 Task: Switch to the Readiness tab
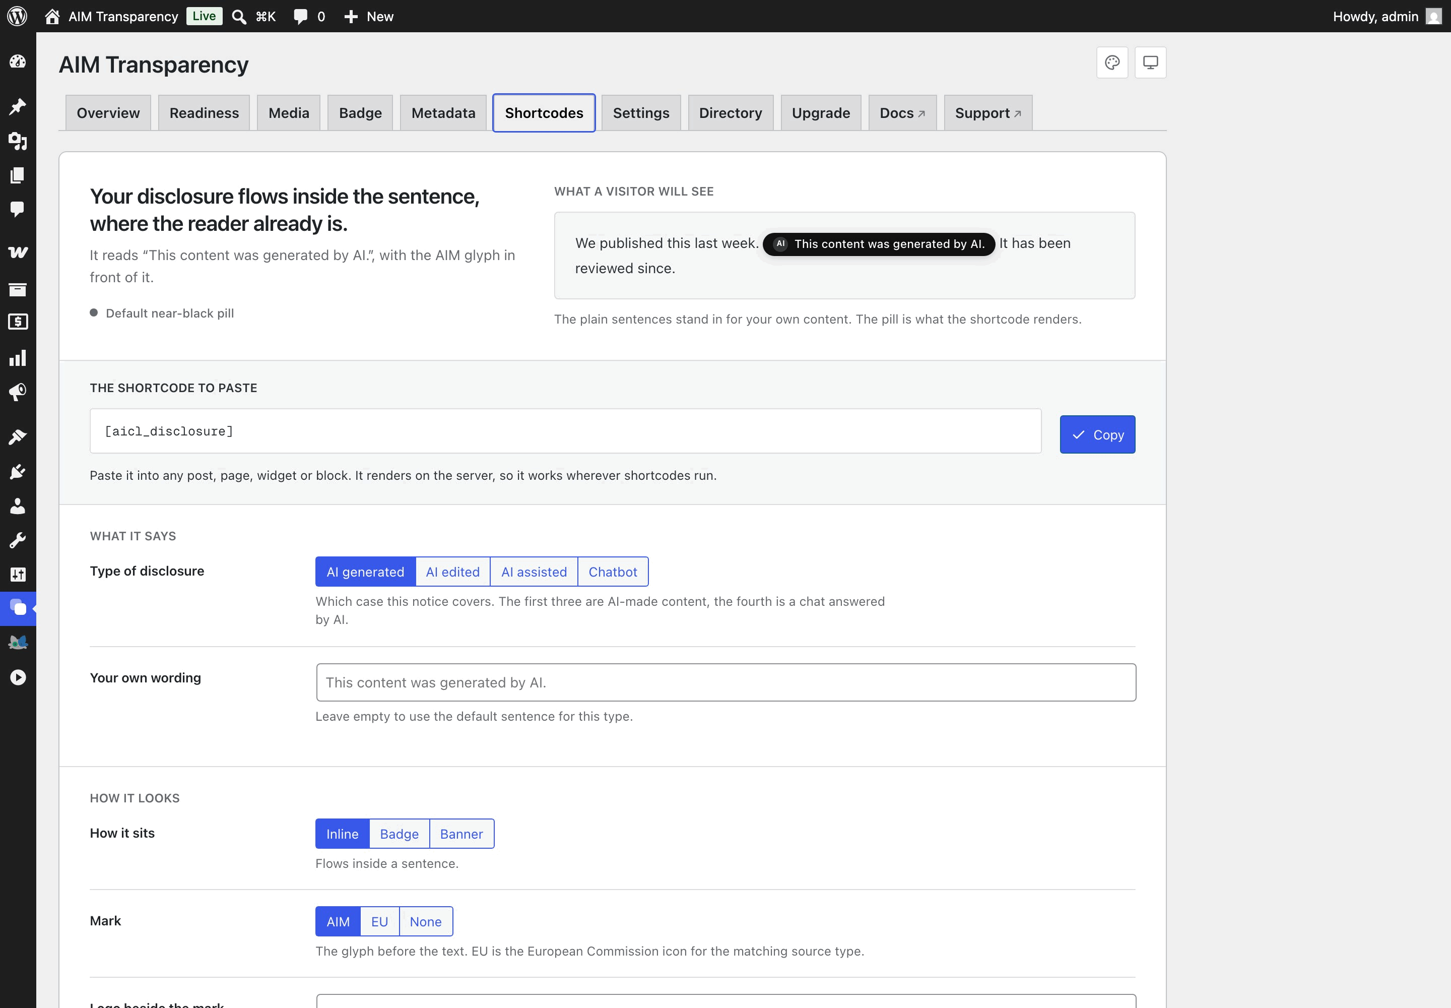tap(204, 112)
